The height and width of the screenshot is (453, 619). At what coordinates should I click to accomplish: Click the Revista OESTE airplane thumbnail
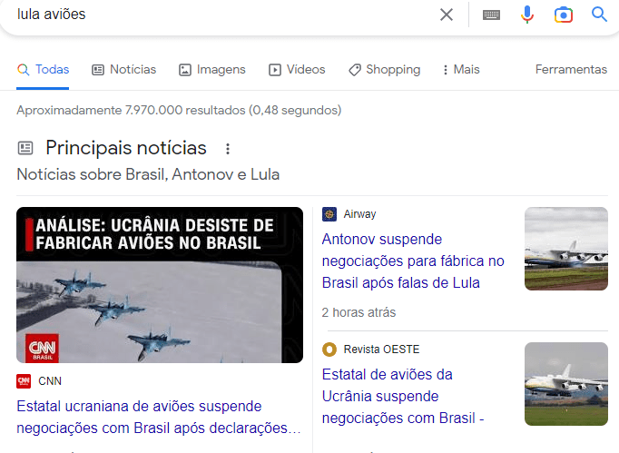coord(566,384)
